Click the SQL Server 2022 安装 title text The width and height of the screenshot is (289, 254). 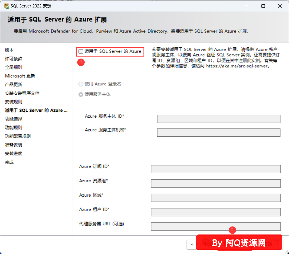[31, 6]
